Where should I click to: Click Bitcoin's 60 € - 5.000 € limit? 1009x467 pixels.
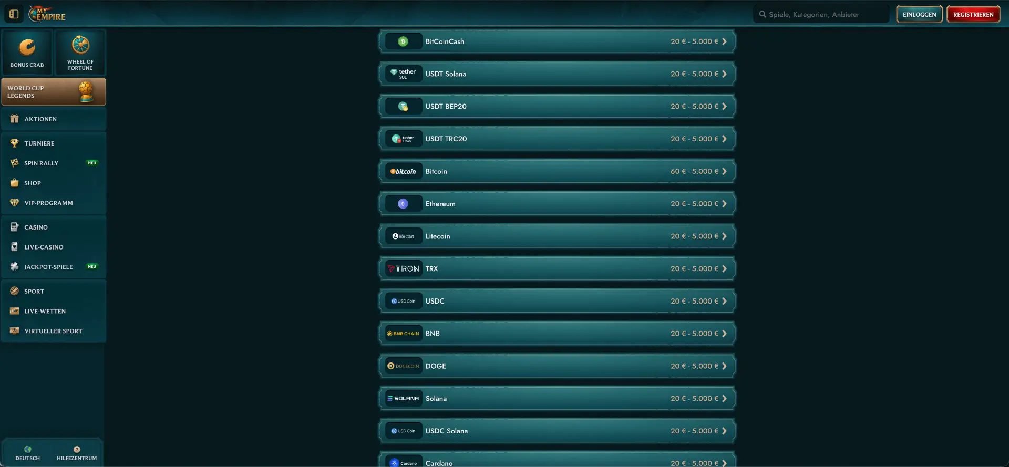click(x=694, y=171)
